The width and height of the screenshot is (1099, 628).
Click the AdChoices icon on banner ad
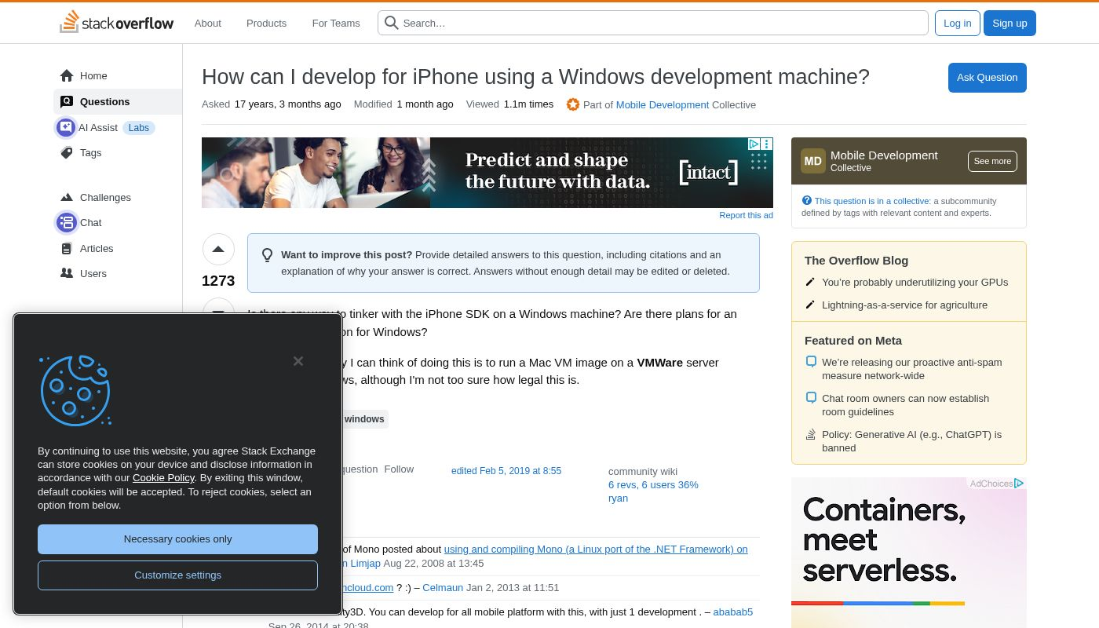tap(754, 144)
